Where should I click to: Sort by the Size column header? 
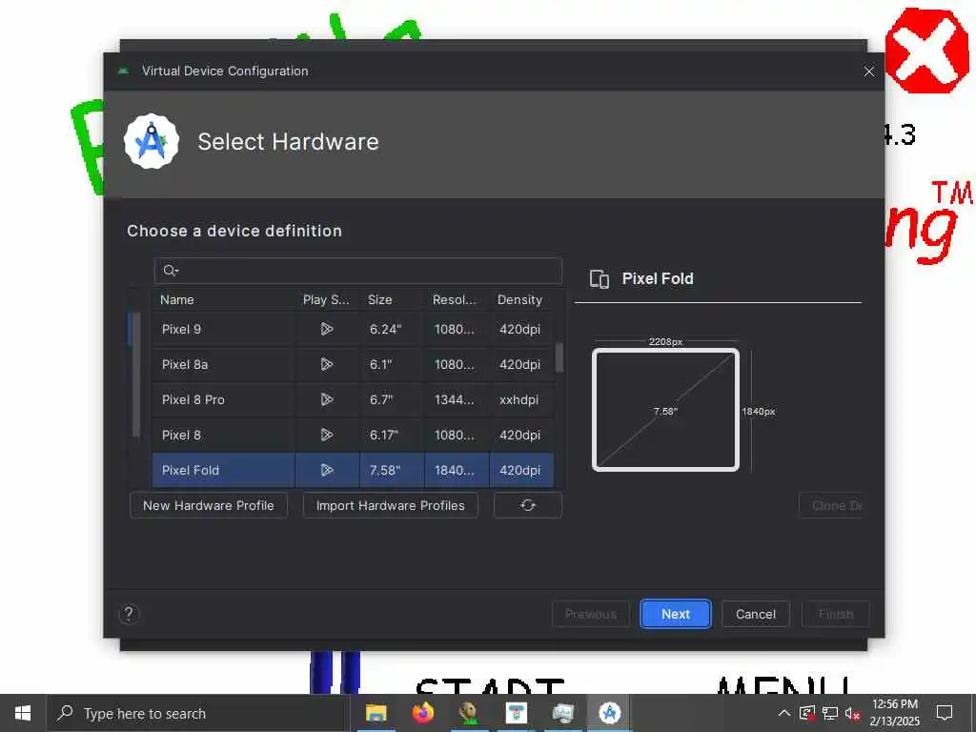[x=392, y=299]
